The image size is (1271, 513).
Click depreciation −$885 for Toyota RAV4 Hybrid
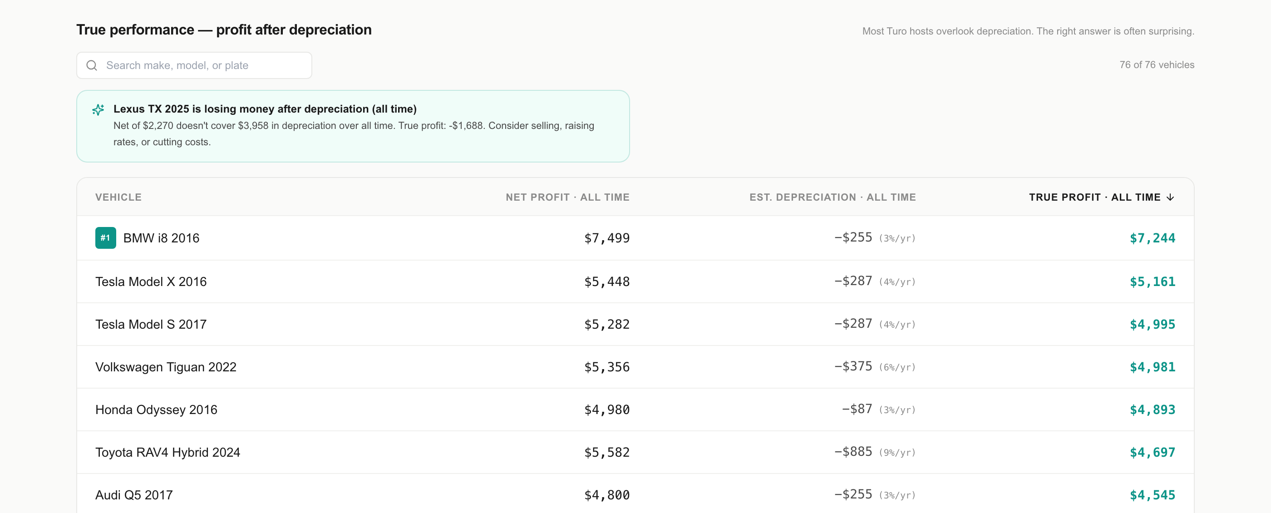tap(853, 452)
